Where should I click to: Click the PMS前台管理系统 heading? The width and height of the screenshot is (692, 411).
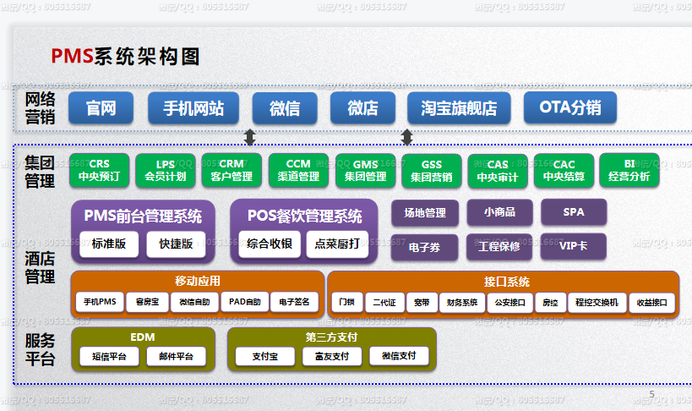143,216
